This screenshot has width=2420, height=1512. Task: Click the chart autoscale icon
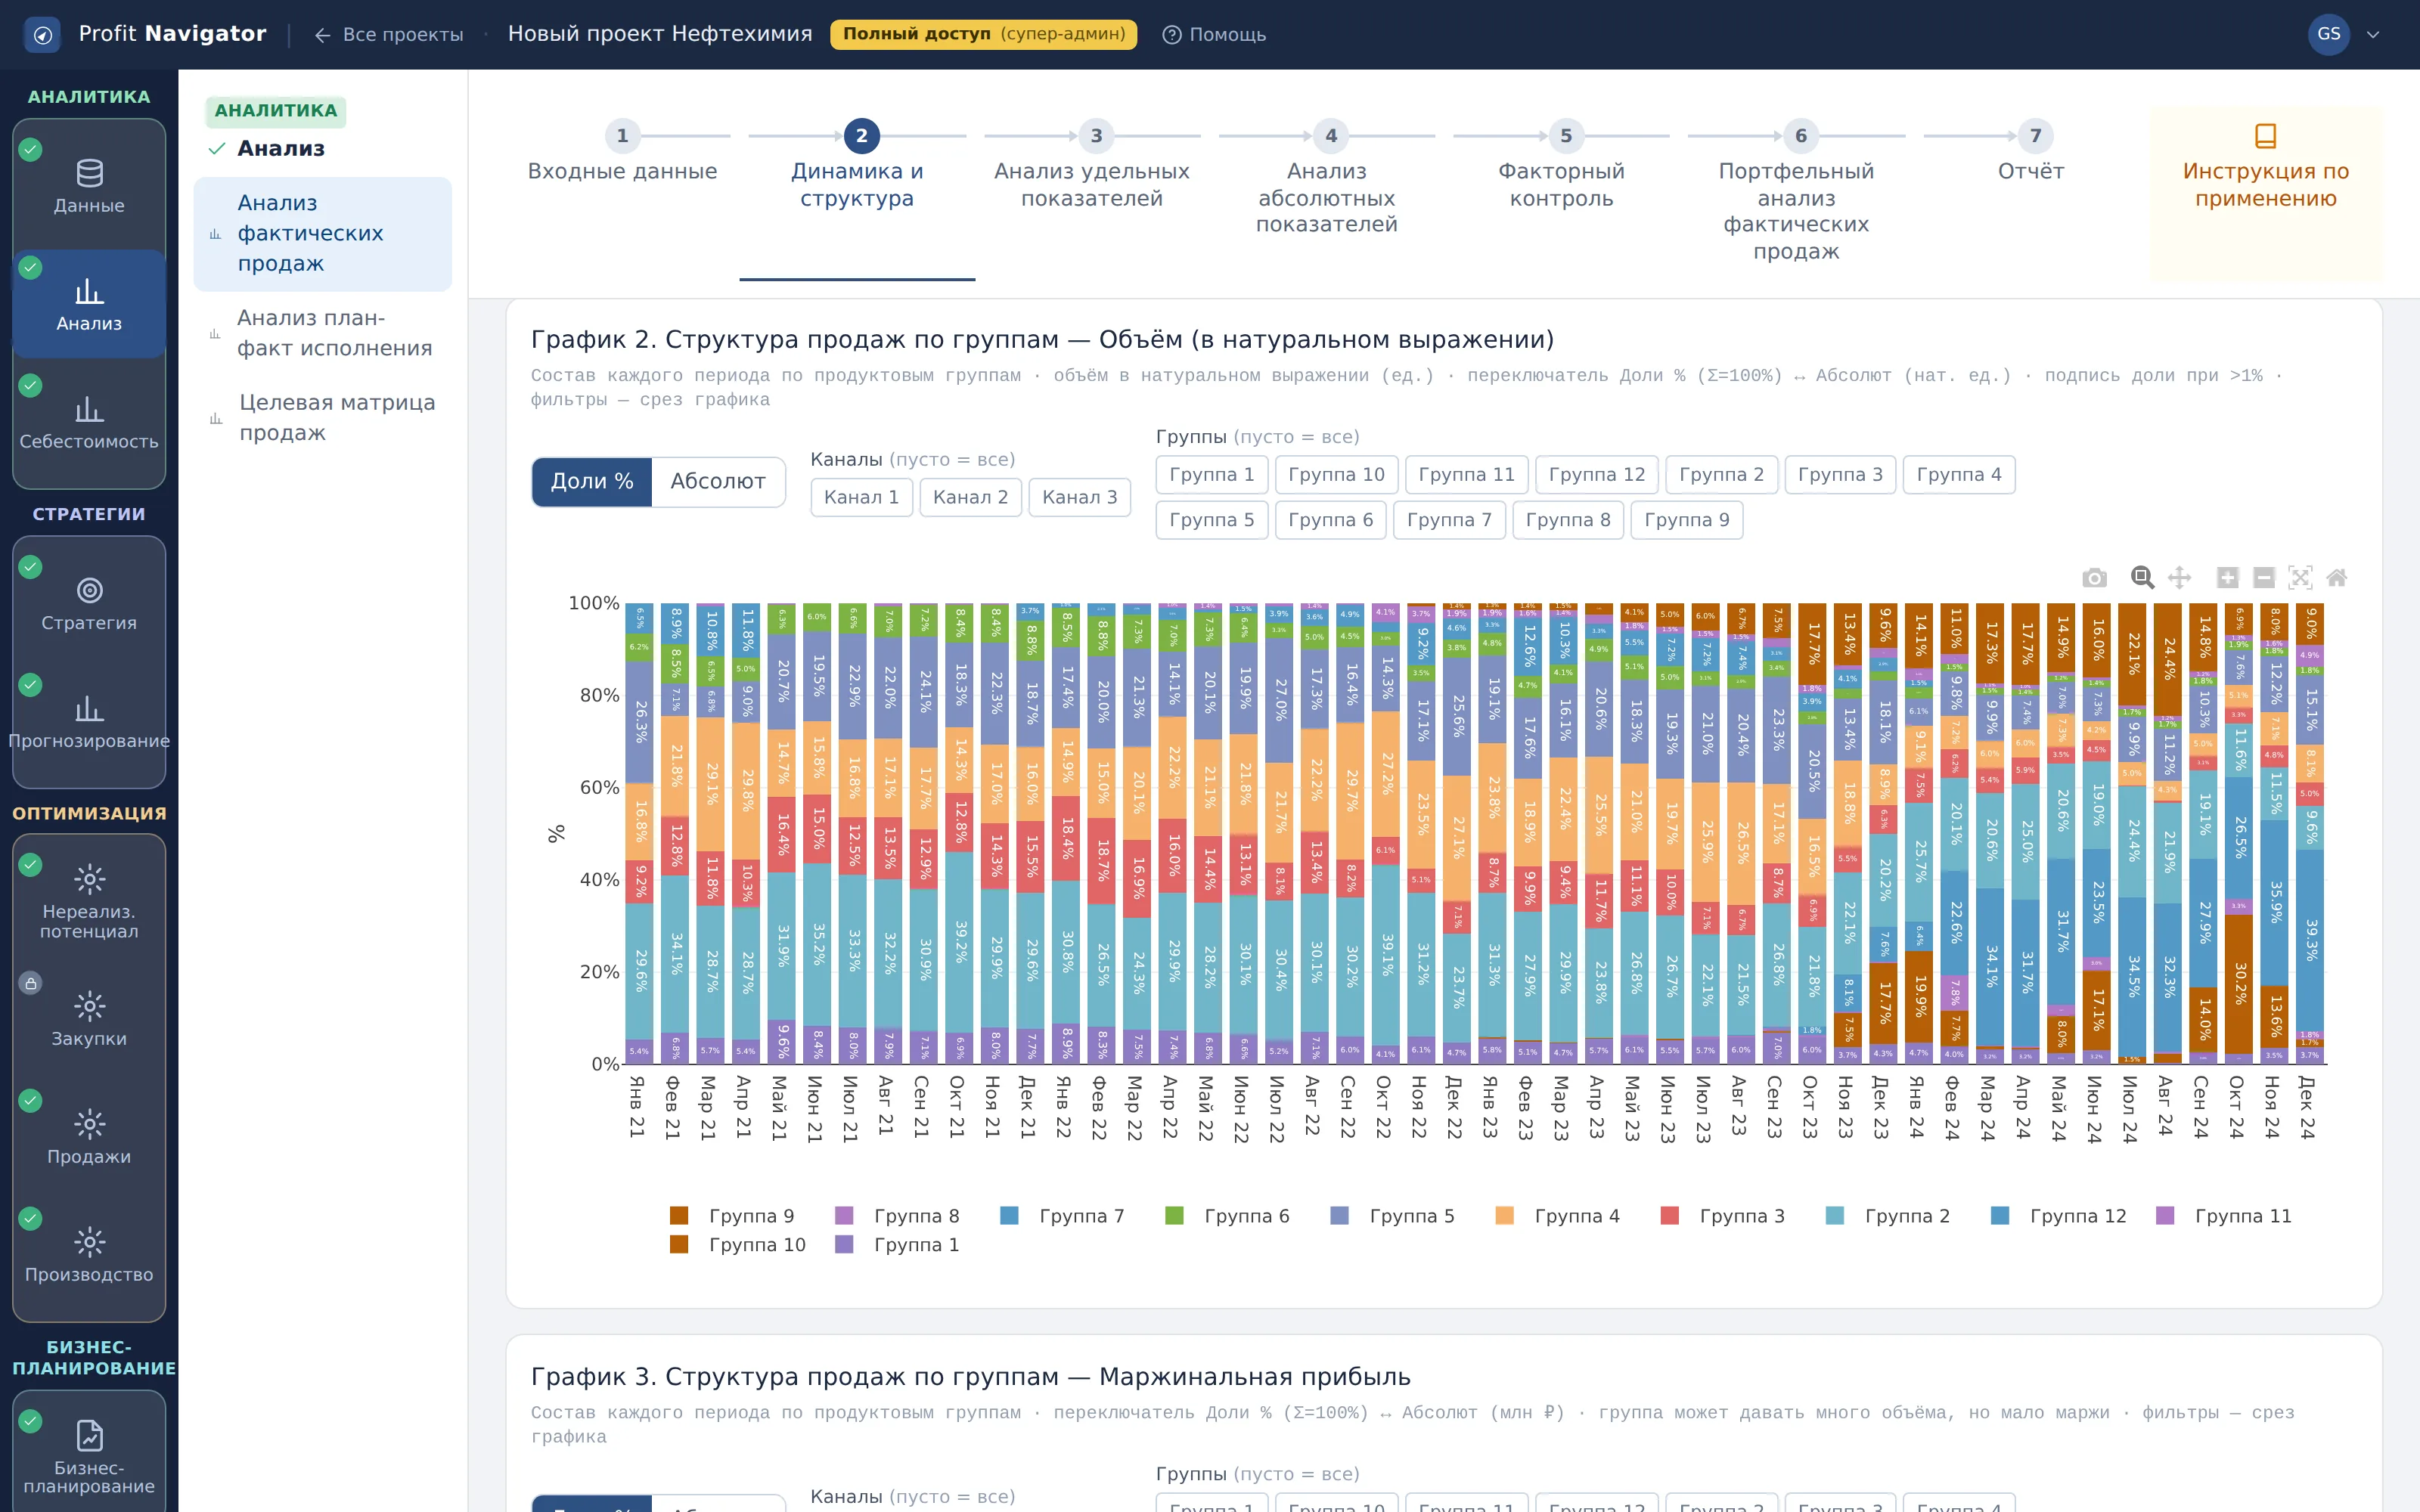tap(2300, 578)
